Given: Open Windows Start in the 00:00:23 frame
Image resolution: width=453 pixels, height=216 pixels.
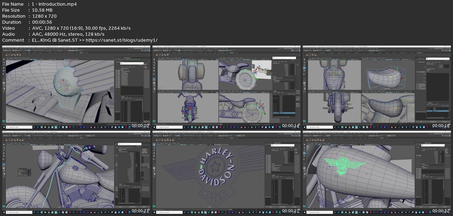Looking at the screenshot, I should pos(4,212).
